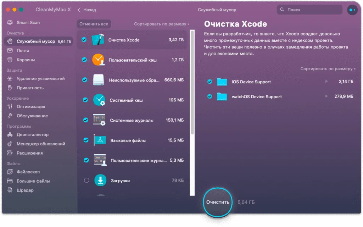
Task: Click the Обслуживание wrench icon
Action: pos(10,116)
